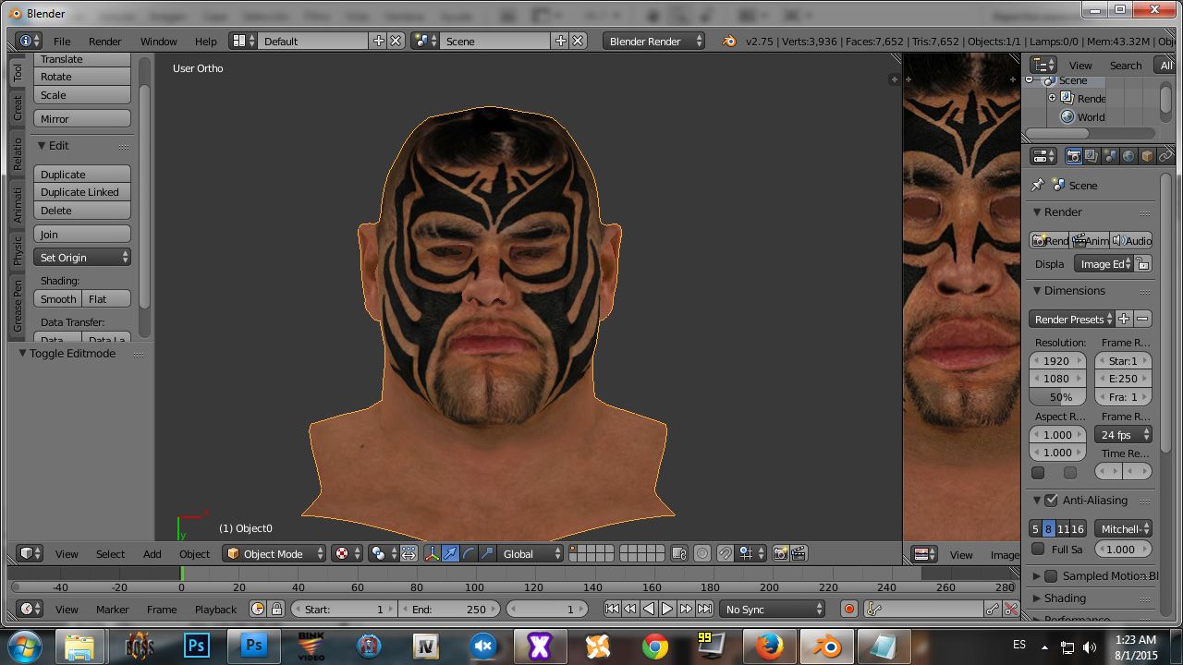Select 11 anti-aliasing samples
1183x665 pixels.
click(x=1063, y=528)
